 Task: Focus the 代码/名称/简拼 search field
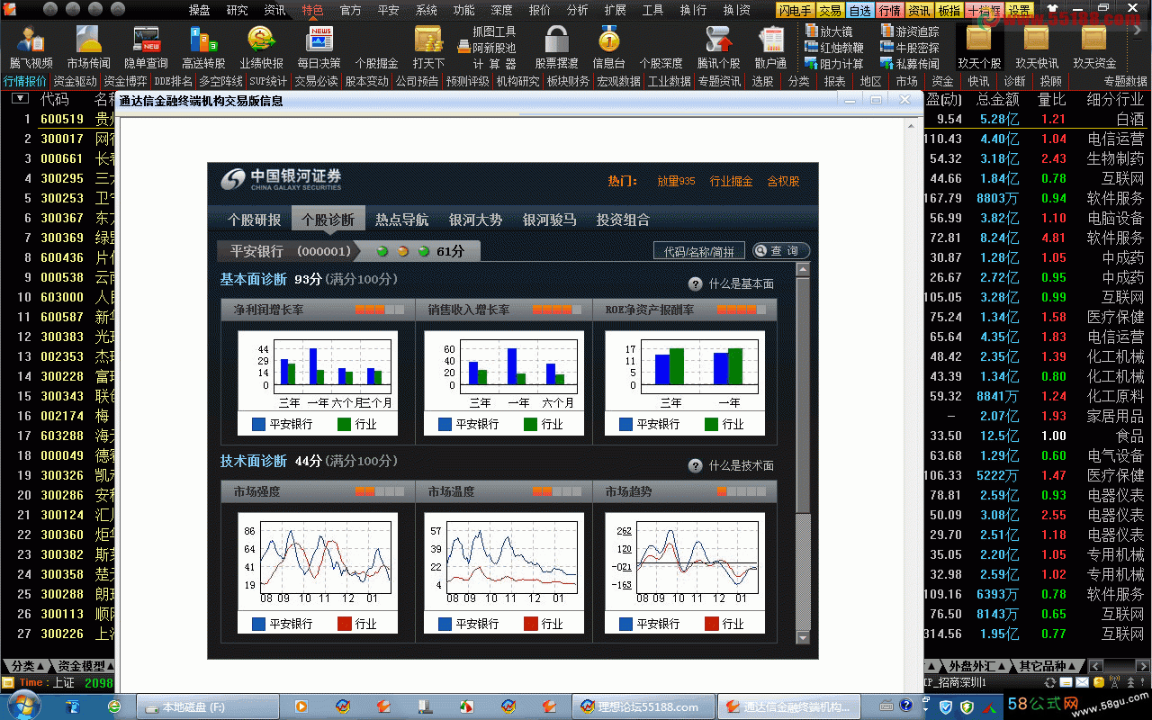699,251
